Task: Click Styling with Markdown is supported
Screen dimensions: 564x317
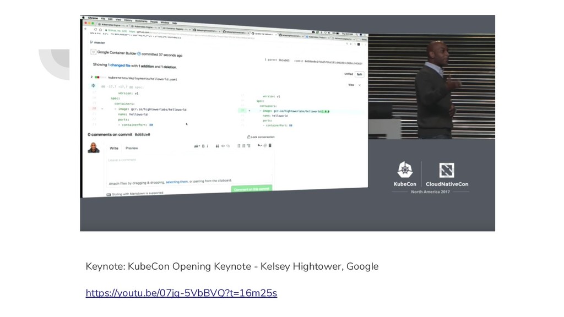Action: pyautogui.click(x=134, y=194)
